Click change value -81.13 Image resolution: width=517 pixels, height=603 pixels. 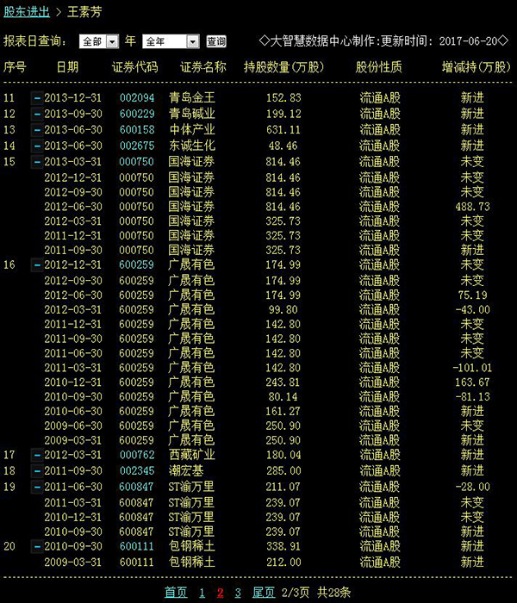pyautogui.click(x=473, y=397)
